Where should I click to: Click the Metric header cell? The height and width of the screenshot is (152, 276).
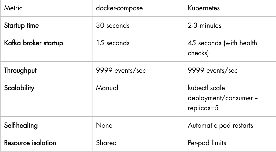(x=46, y=8)
